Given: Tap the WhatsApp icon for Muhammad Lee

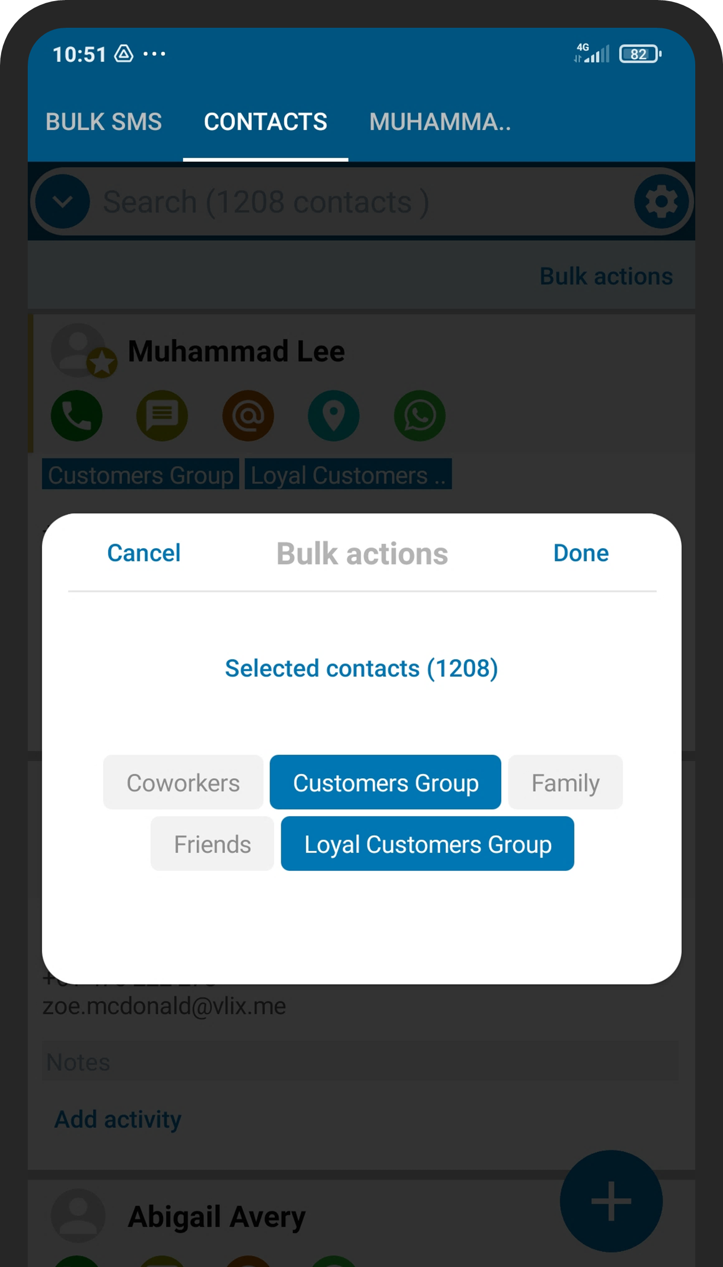Looking at the screenshot, I should [x=419, y=415].
